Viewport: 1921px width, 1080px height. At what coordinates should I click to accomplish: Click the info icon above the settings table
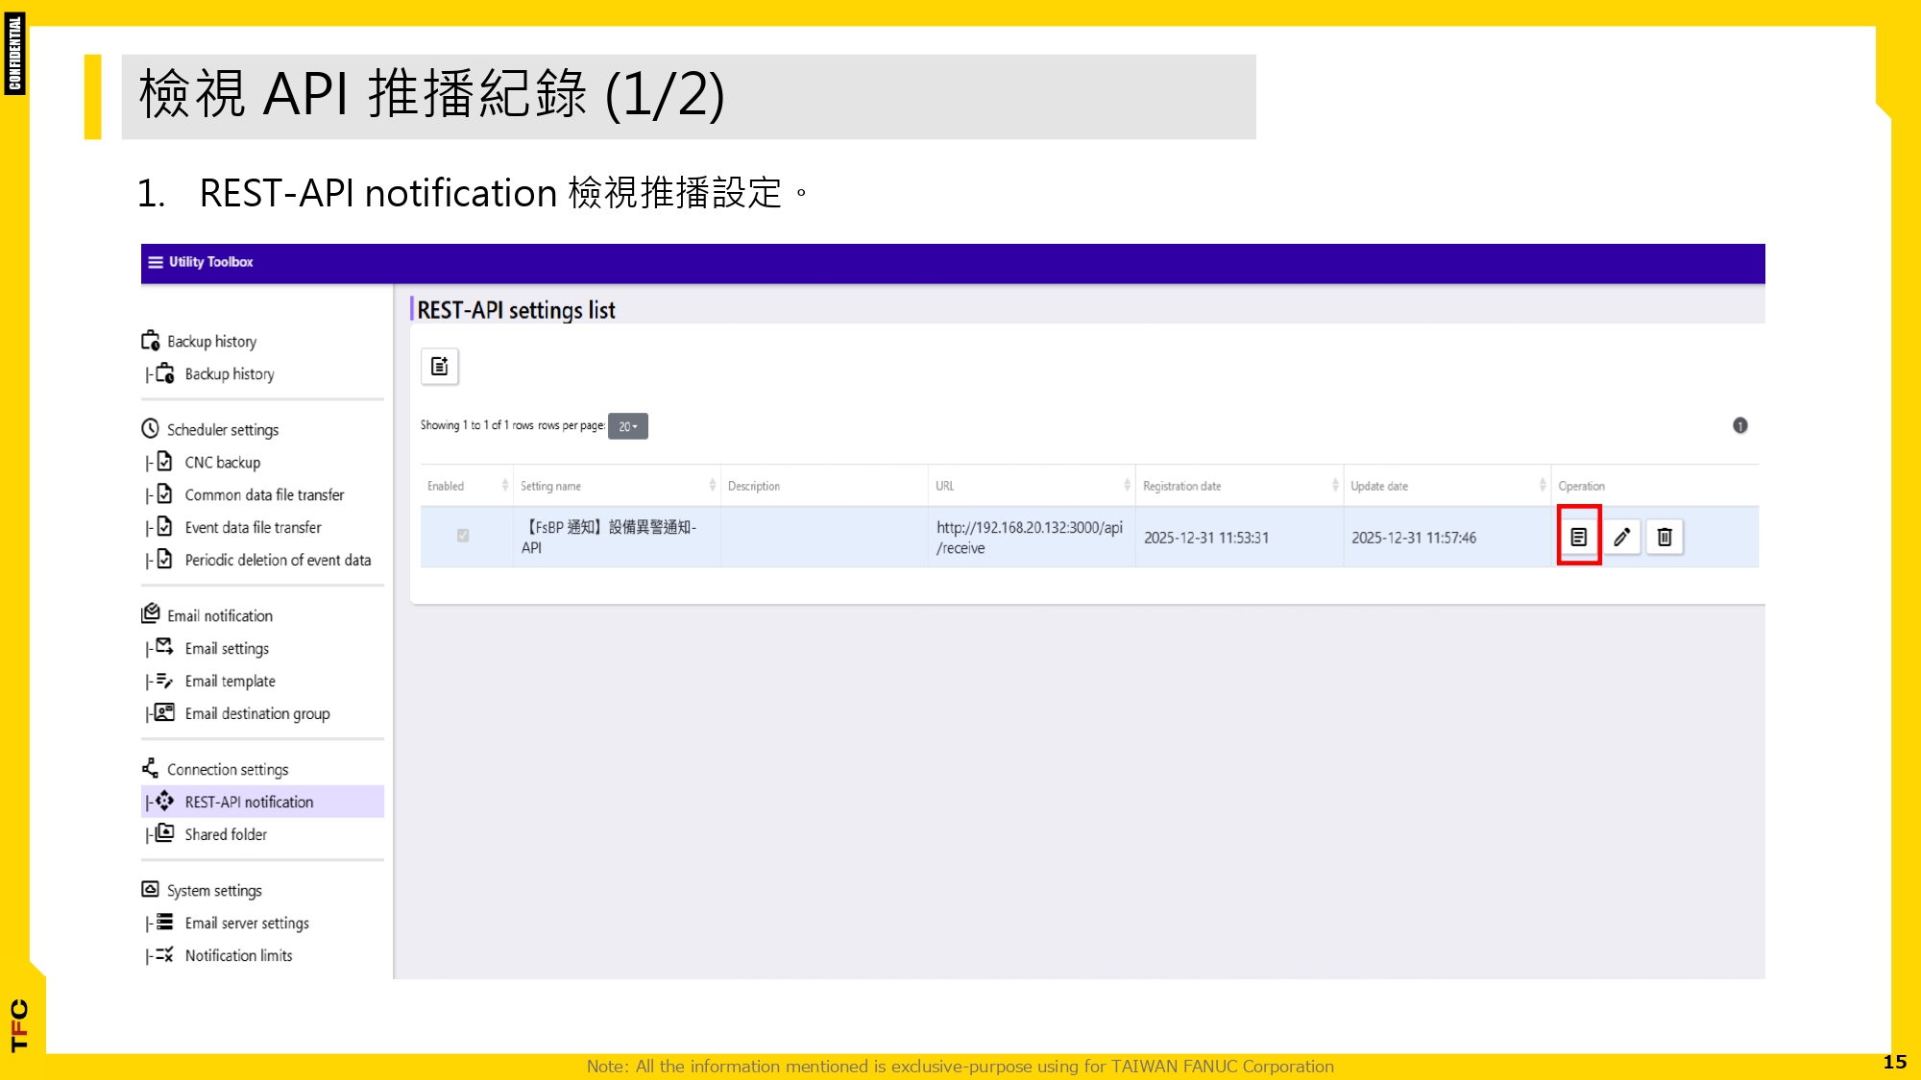[x=1740, y=425]
